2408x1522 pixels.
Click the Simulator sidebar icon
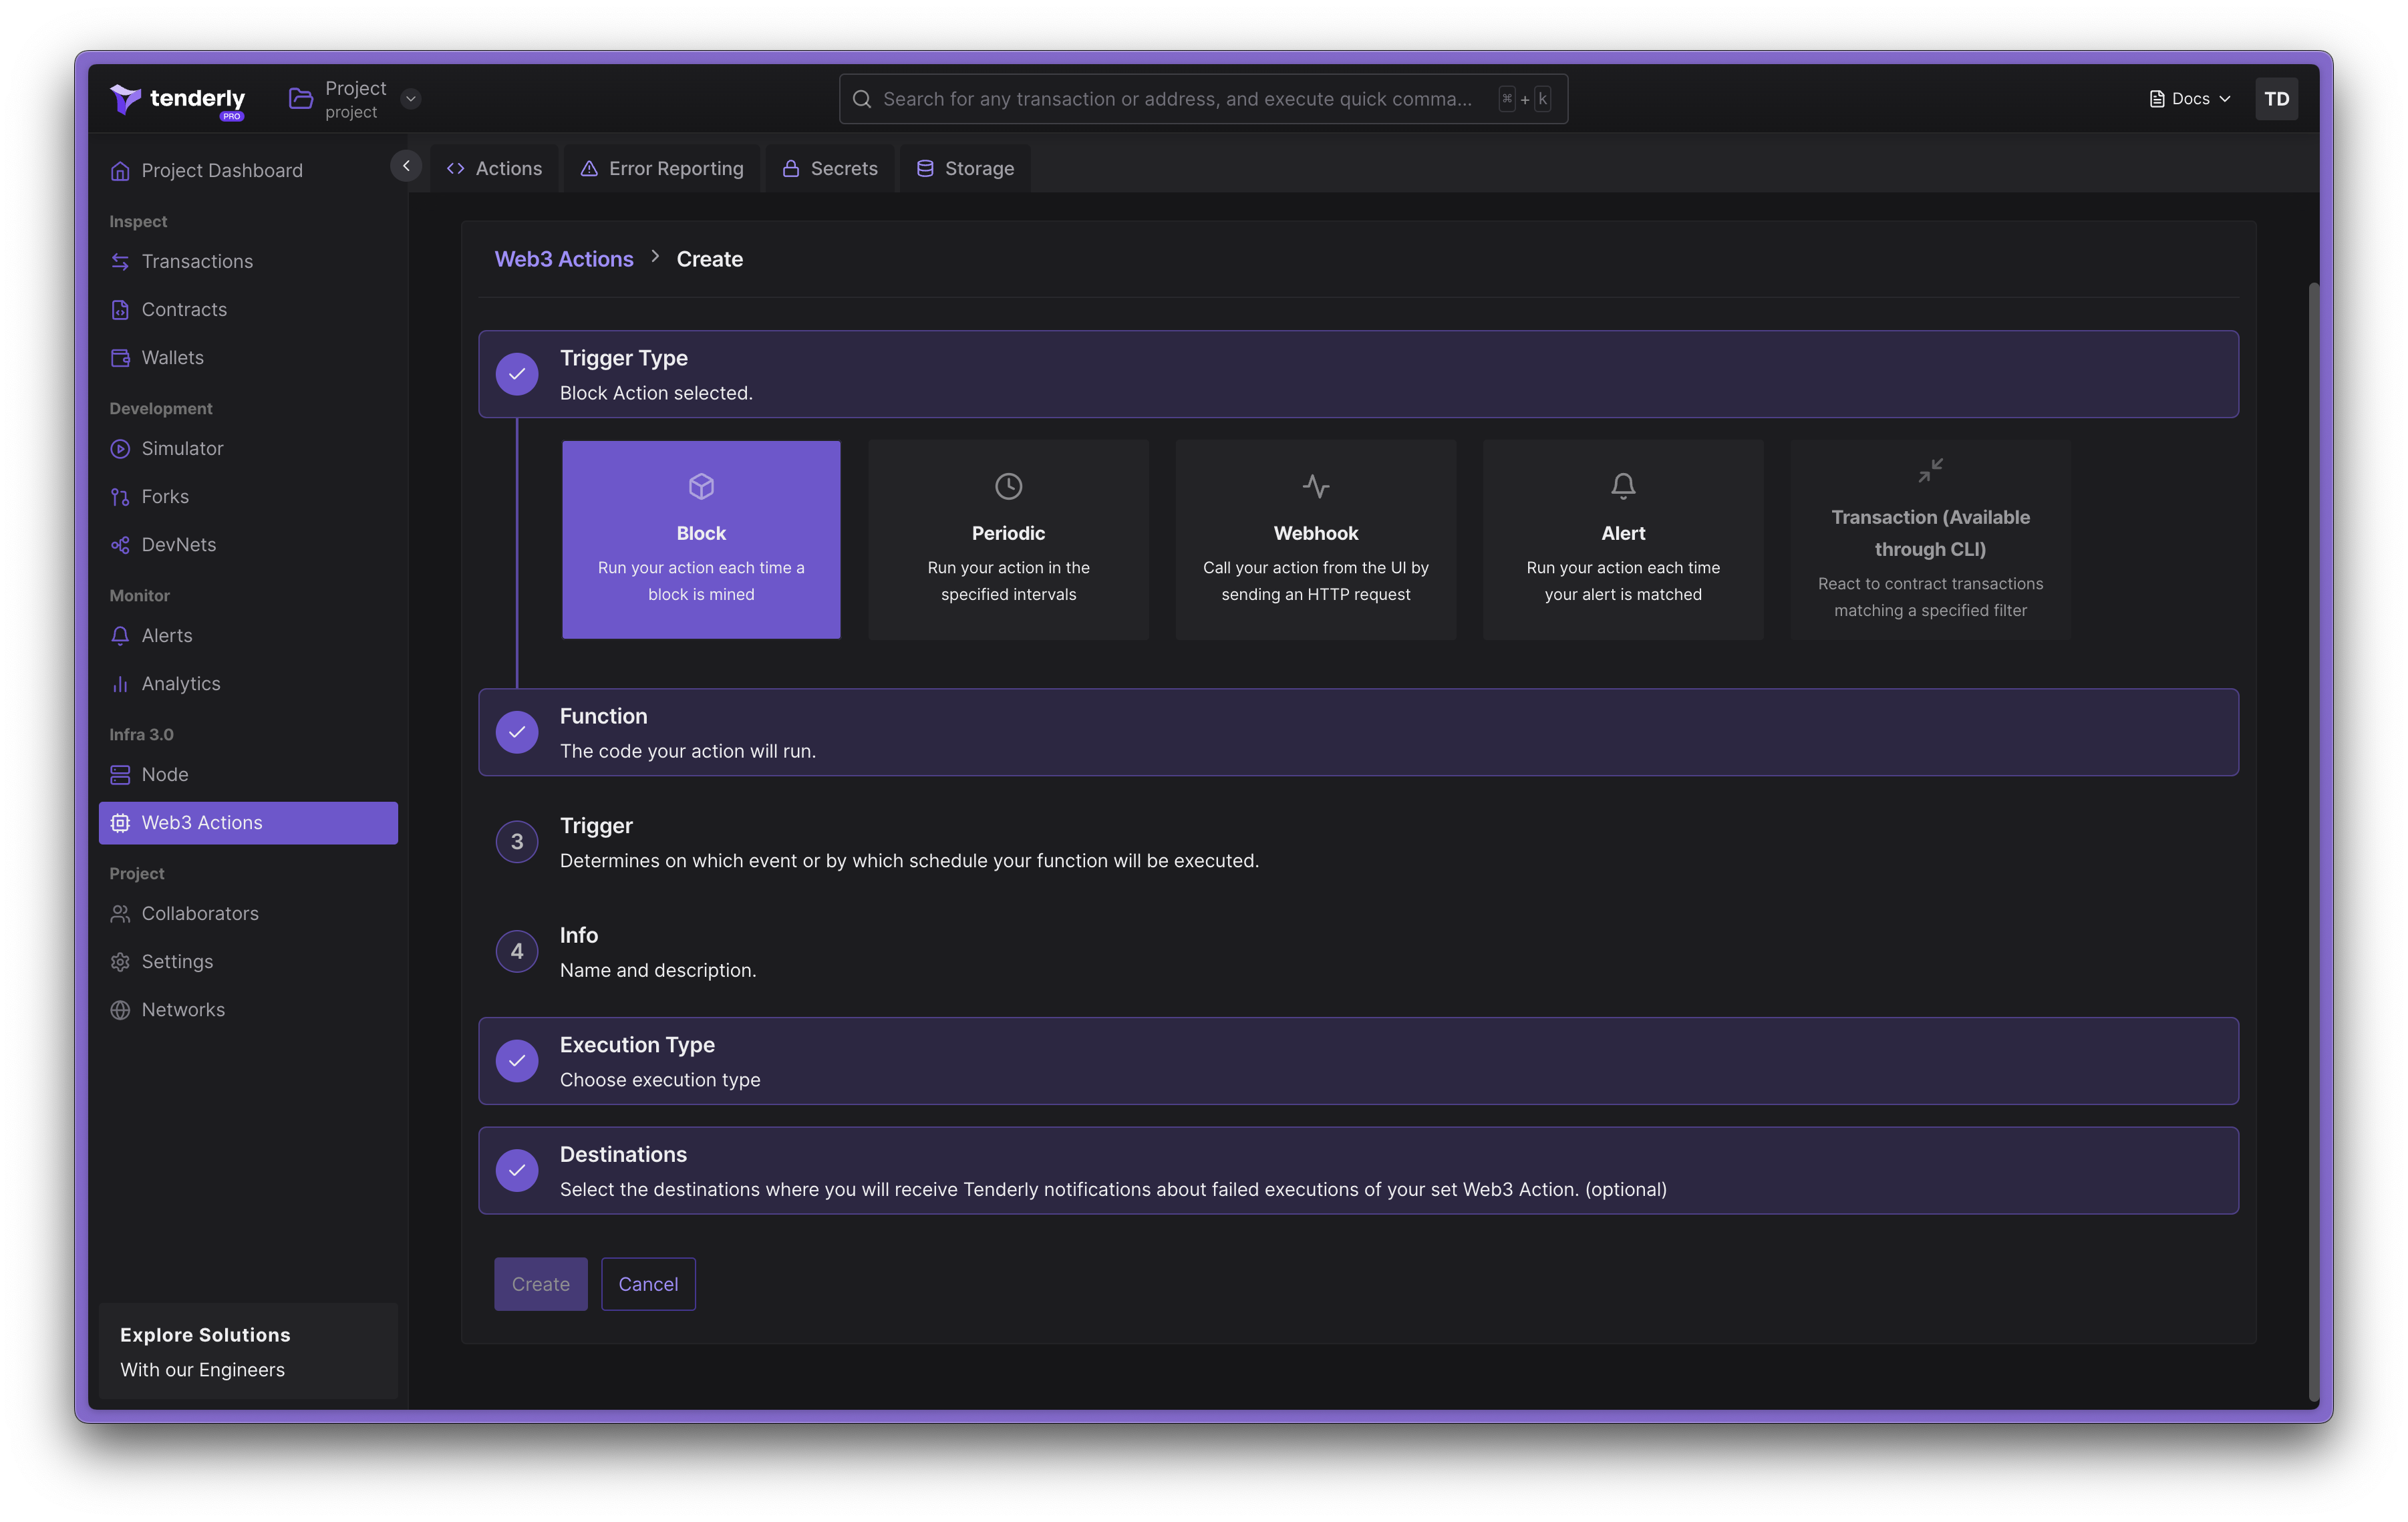pos(120,448)
